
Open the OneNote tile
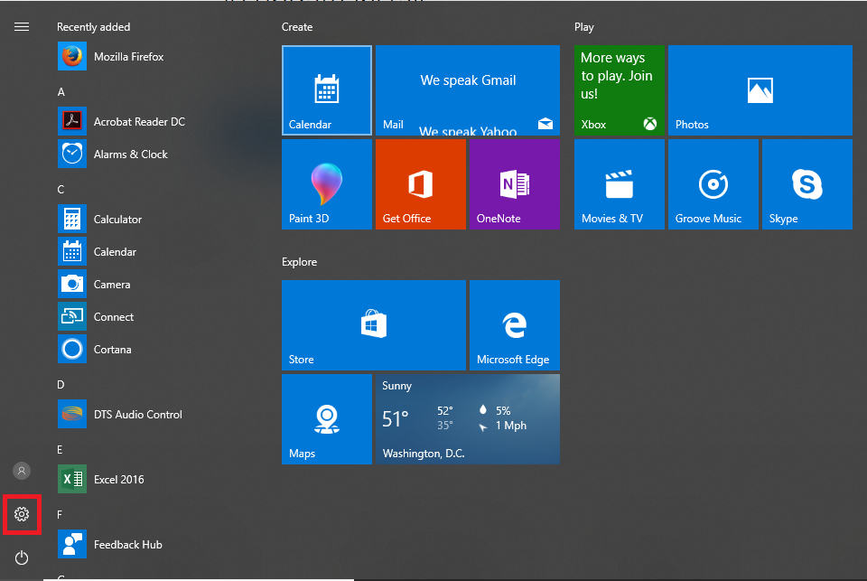515,184
